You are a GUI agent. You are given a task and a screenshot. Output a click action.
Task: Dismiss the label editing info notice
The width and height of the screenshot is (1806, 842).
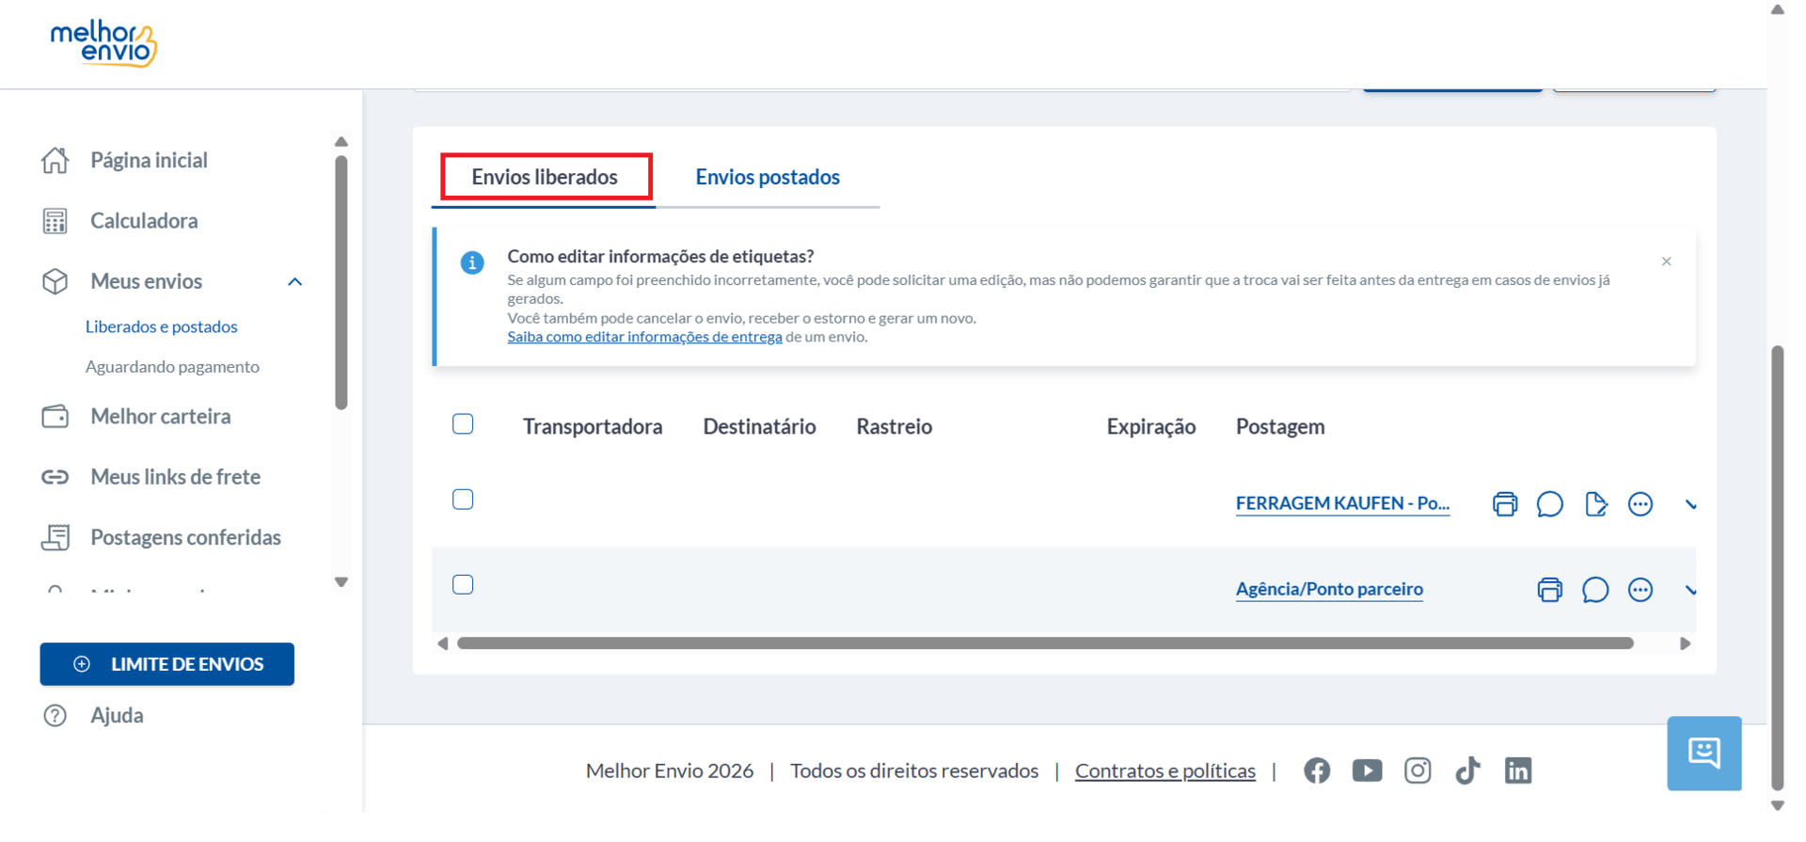[x=1666, y=262]
